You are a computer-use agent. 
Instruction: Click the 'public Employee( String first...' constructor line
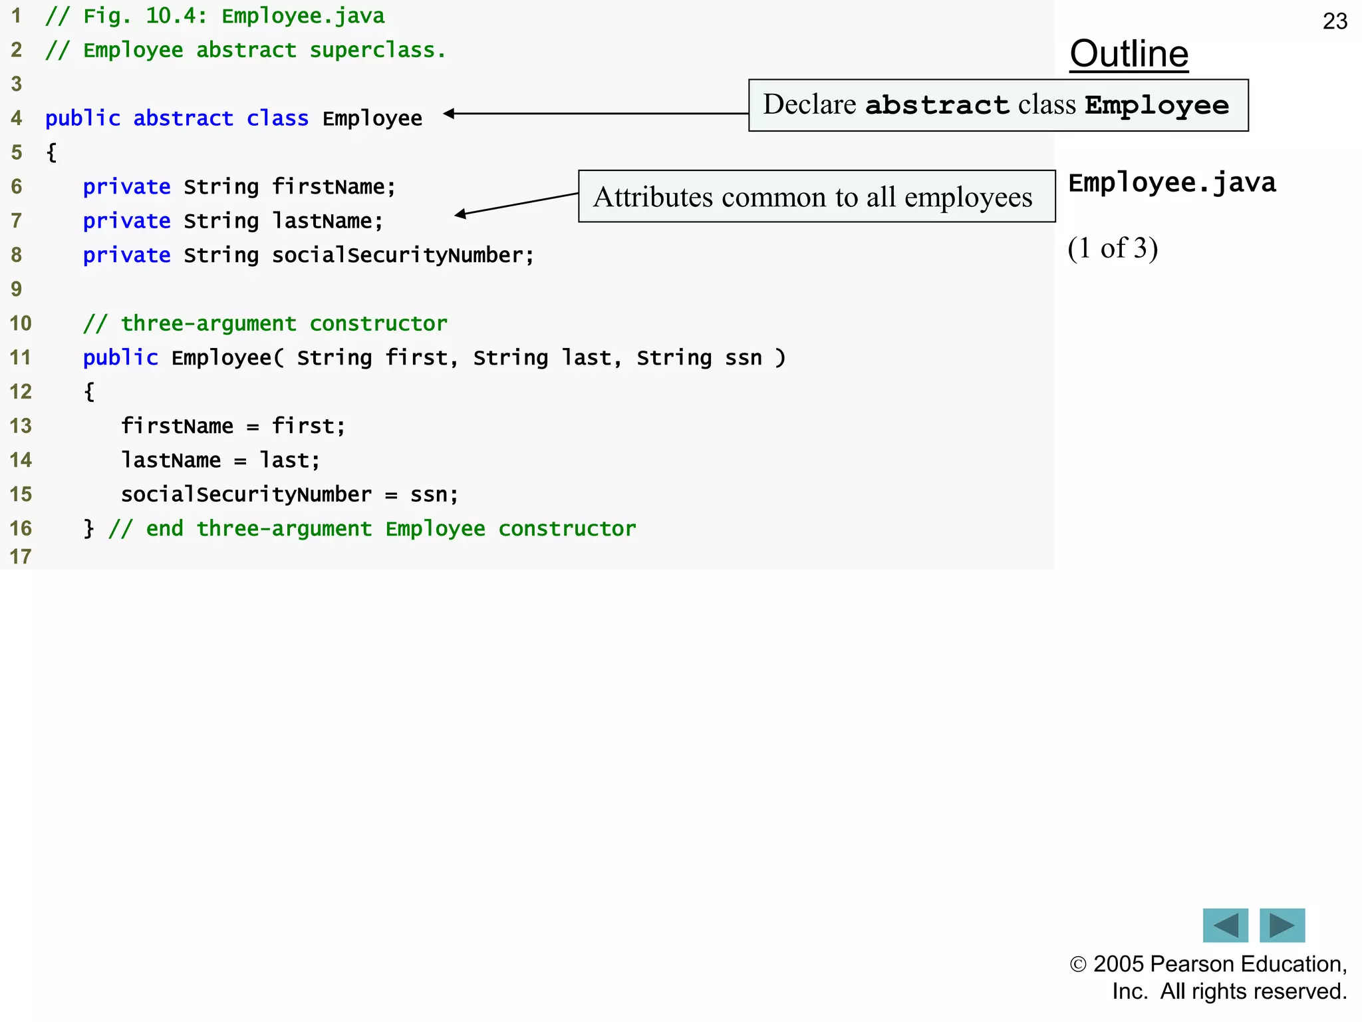[434, 358]
